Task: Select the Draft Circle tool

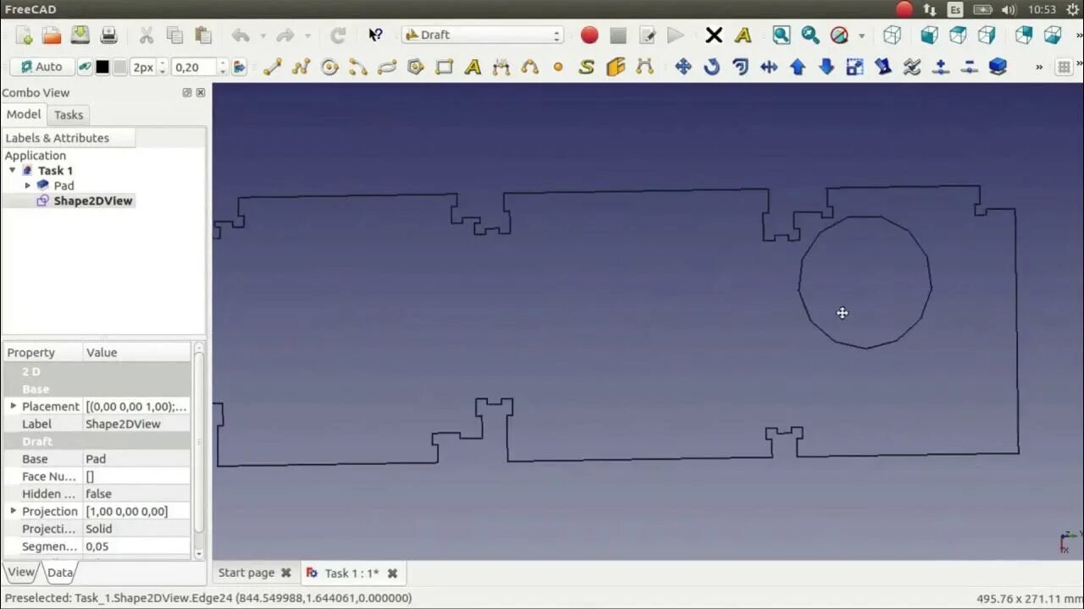Action: click(329, 67)
